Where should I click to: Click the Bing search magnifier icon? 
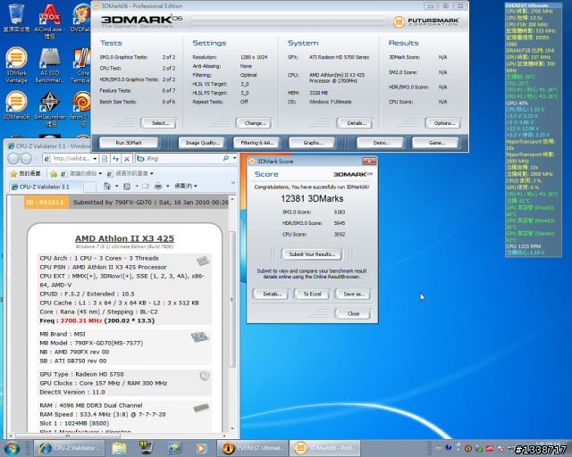[x=226, y=158]
